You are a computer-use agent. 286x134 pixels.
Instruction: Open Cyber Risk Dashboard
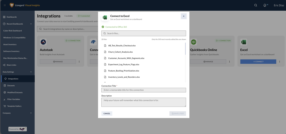(x=12, y=31)
